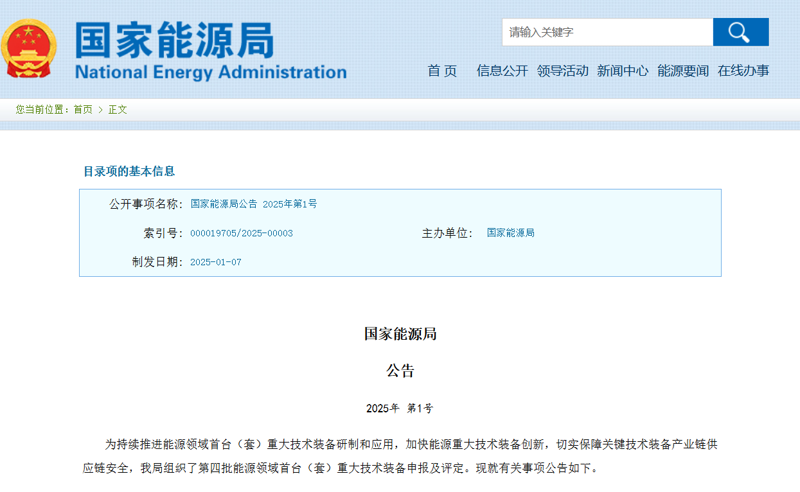Click the 公开事项名称 label
This screenshot has height=492, width=800.
click(147, 204)
